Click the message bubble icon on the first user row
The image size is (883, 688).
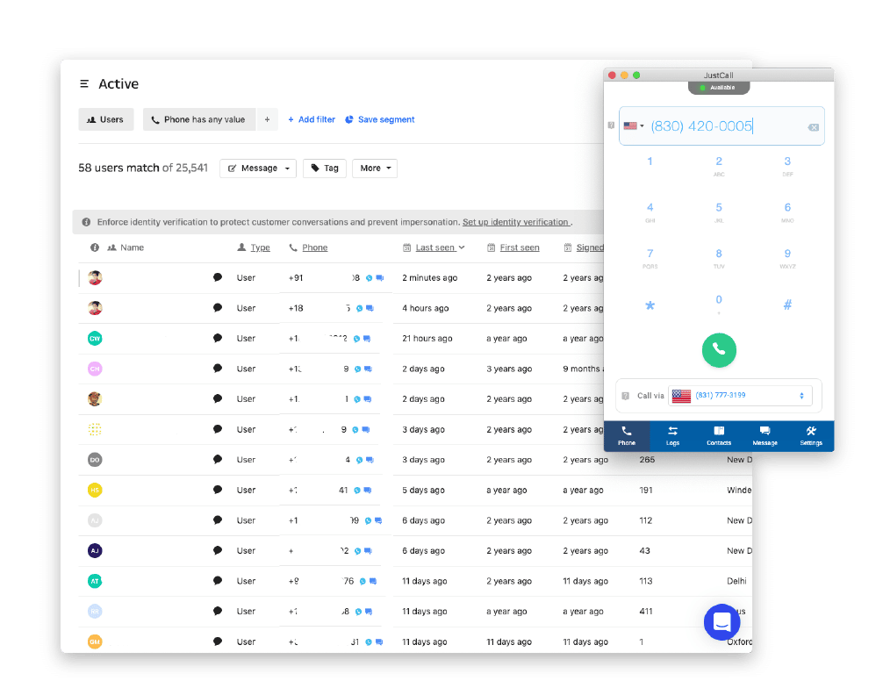click(x=218, y=277)
